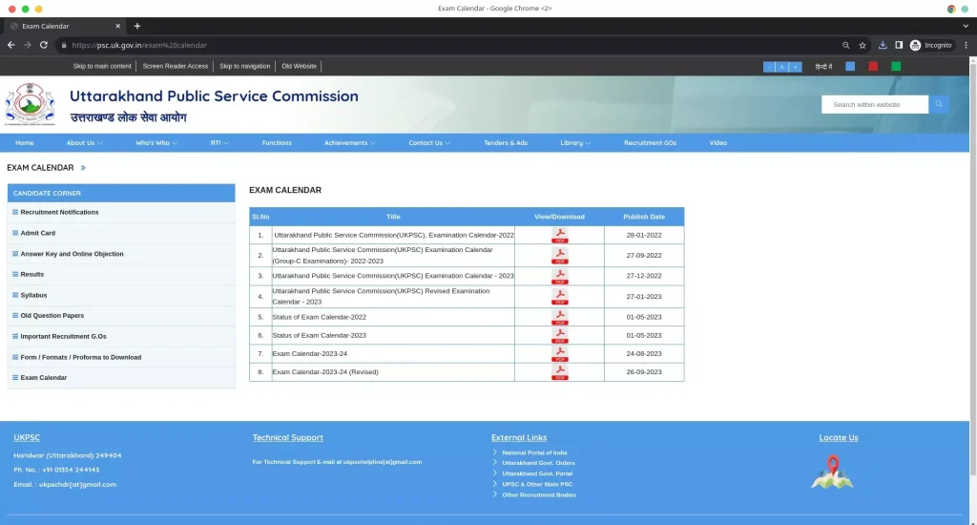Open PDF for Status of Exam Calendar-2023

click(559, 335)
